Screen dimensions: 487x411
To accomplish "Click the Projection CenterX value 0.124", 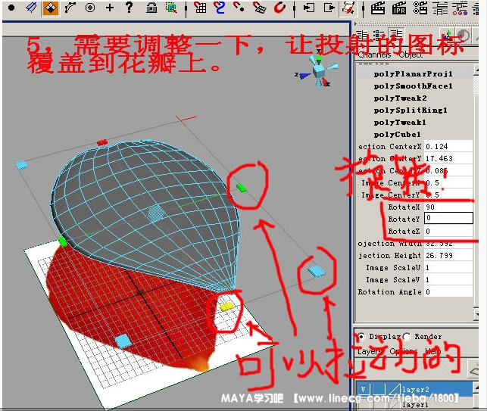I will pyautogui.click(x=448, y=146).
